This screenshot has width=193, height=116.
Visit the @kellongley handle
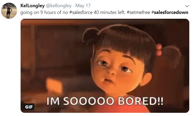[x=59, y=6]
